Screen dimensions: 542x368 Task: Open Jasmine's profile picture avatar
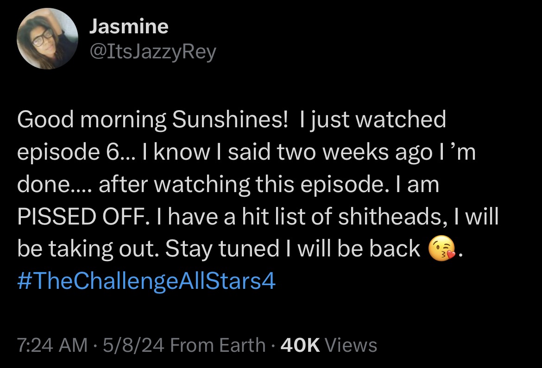coord(47,39)
